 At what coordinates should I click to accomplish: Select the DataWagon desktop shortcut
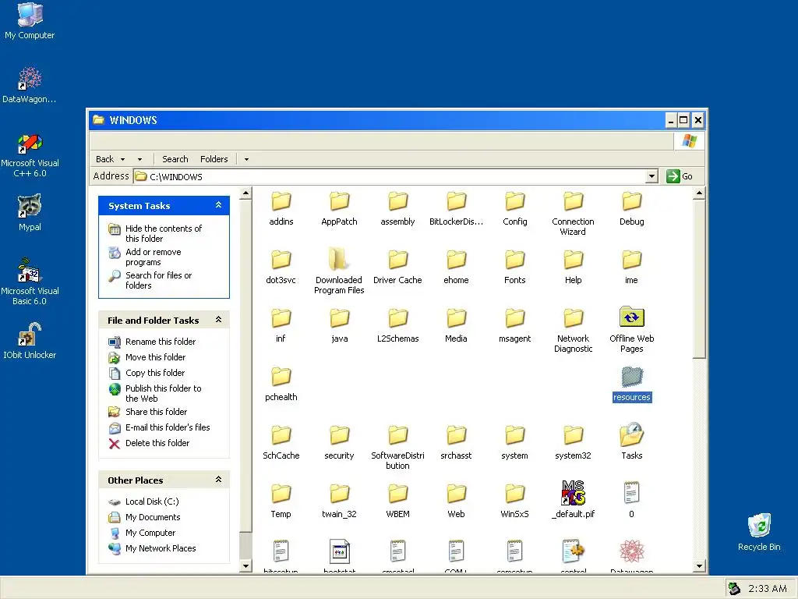pos(30,84)
